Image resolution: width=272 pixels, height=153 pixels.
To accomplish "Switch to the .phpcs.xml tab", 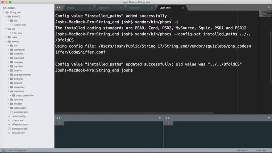I will [109, 8].
